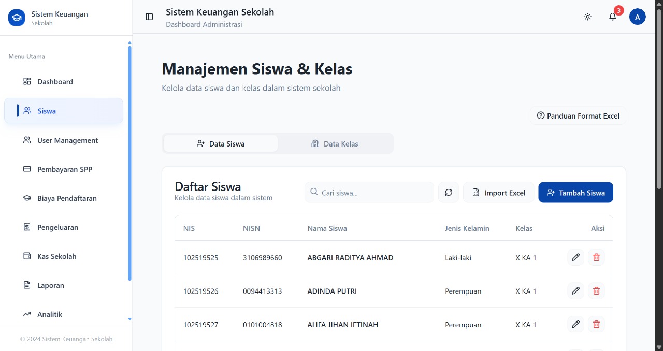663x351 pixels.
Task: Click the Import Excel button
Action: tap(499, 193)
